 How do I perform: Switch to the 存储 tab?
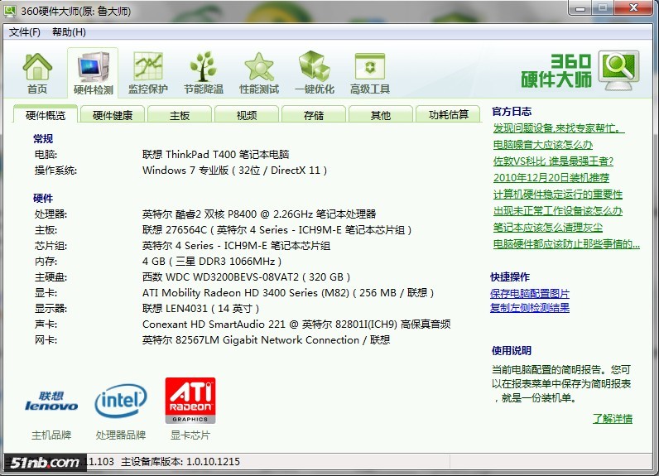point(314,115)
